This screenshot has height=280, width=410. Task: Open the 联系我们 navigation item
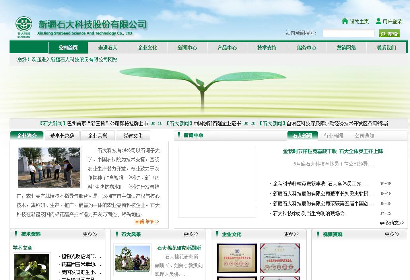386,48
